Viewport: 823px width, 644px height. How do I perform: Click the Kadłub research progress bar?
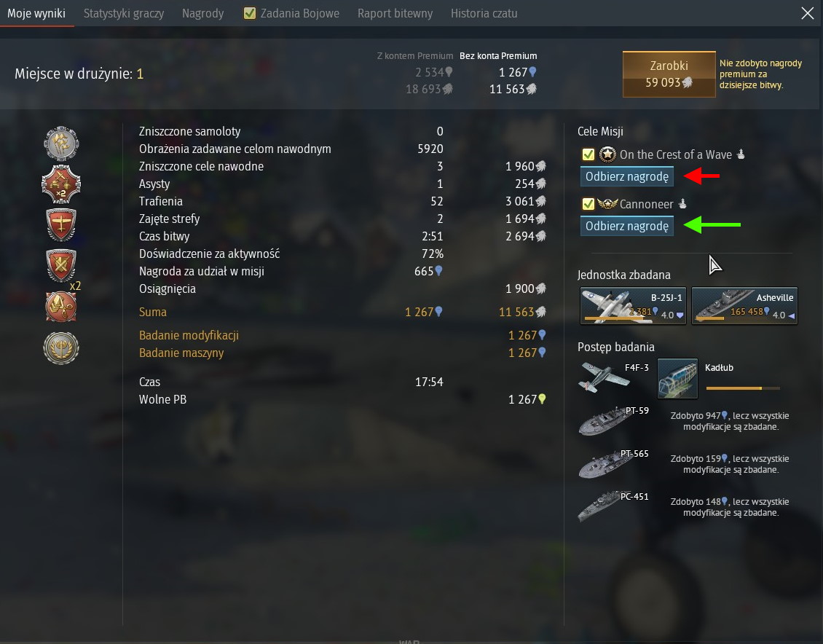click(x=743, y=388)
